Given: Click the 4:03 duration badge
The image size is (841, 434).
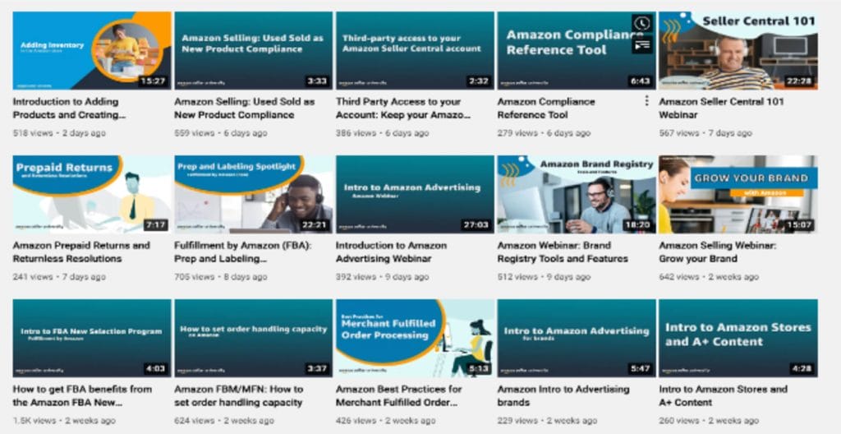Looking at the screenshot, I should tap(155, 370).
